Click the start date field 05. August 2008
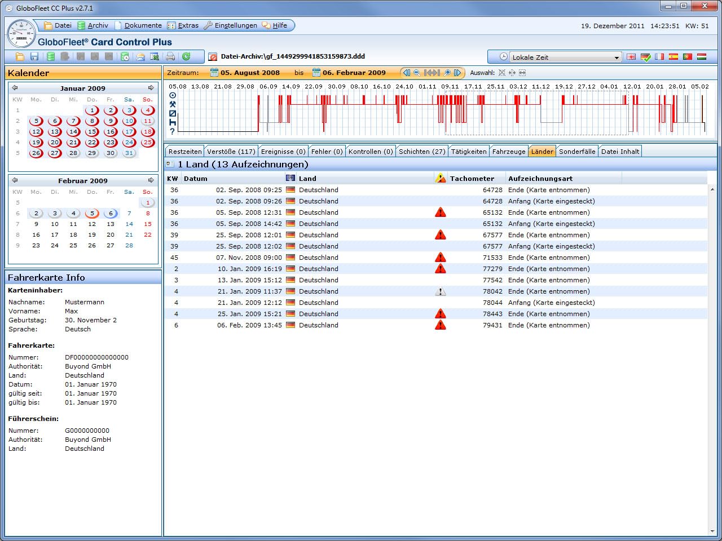This screenshot has width=722, height=541. 250,73
